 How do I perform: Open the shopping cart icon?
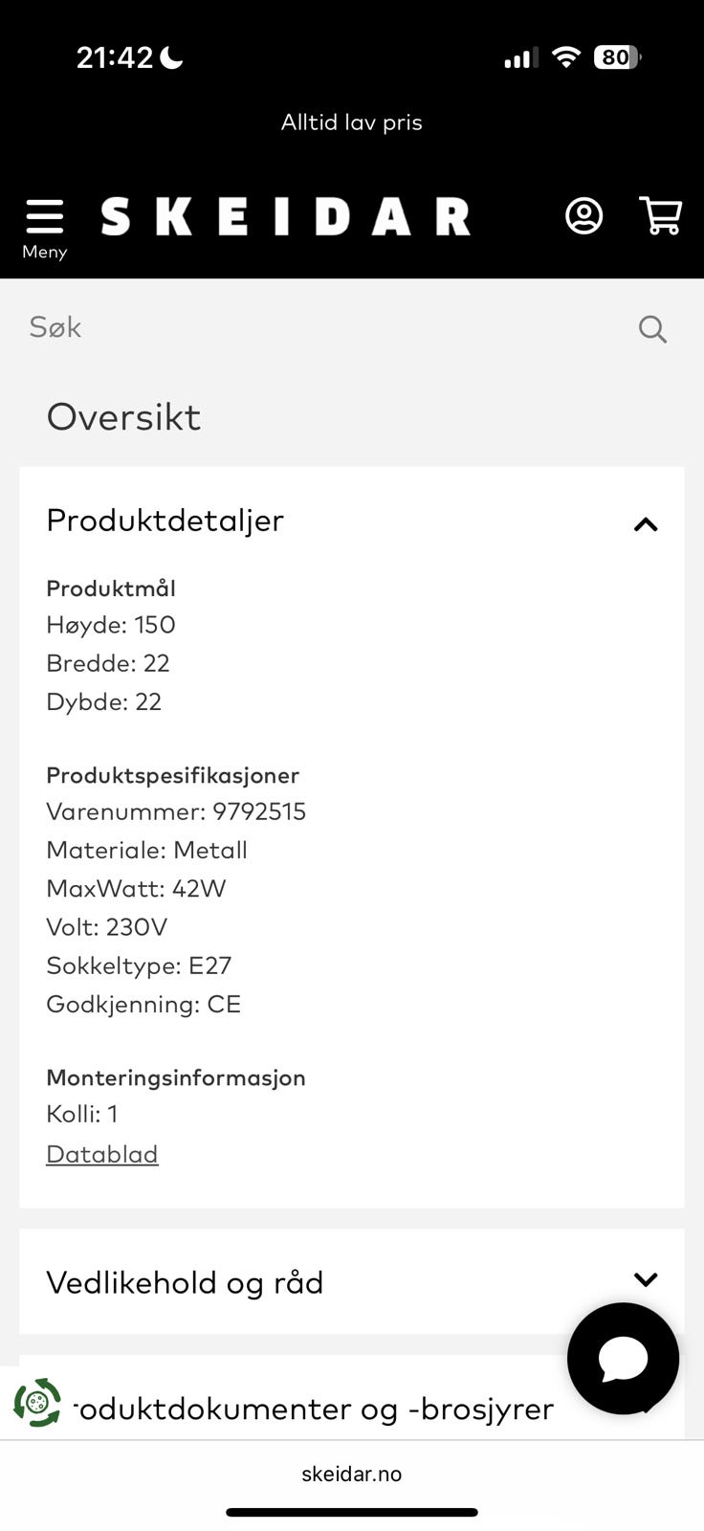pos(660,216)
